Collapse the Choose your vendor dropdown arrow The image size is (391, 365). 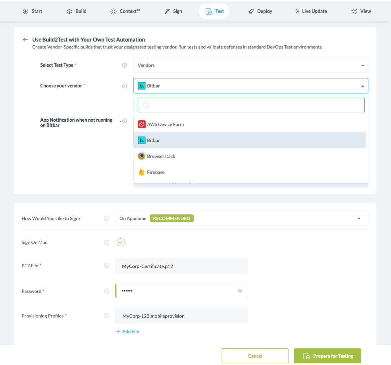click(363, 86)
